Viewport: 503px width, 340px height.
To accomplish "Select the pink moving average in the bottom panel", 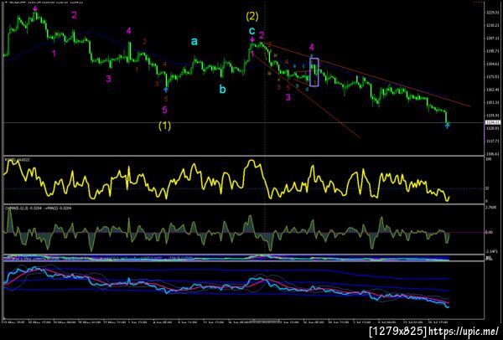I will (227, 286).
